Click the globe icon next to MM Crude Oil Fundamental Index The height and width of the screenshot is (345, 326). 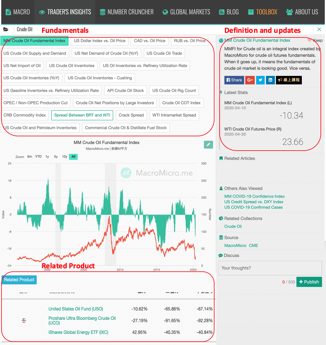(x=221, y=40)
